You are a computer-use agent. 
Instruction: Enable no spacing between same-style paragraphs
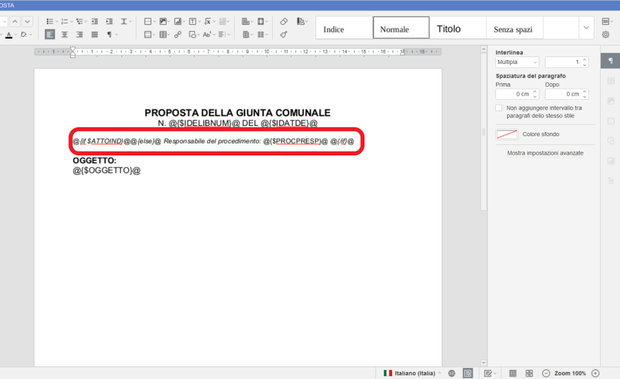(499, 109)
